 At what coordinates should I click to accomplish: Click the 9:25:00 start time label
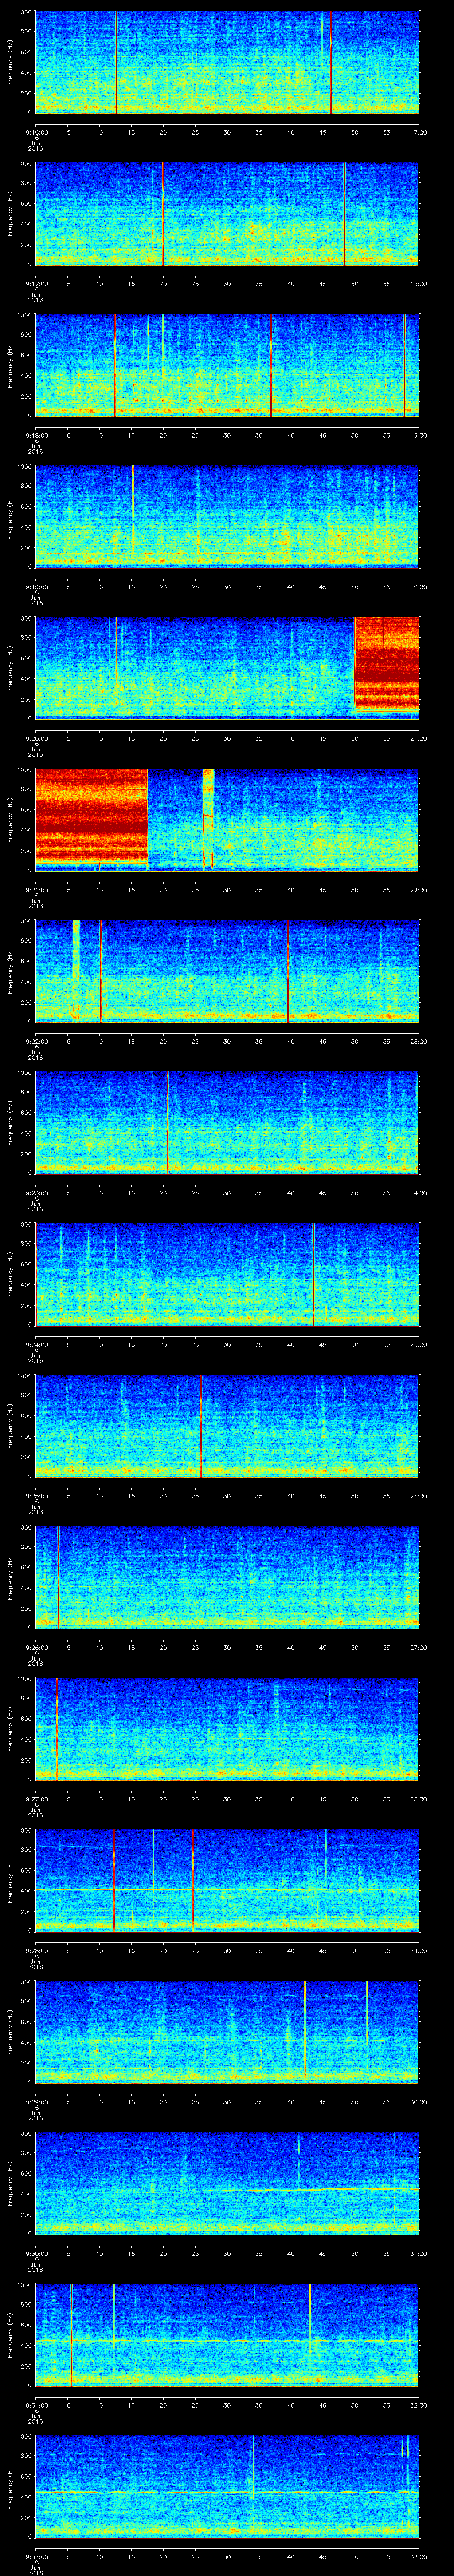(x=36, y=1495)
